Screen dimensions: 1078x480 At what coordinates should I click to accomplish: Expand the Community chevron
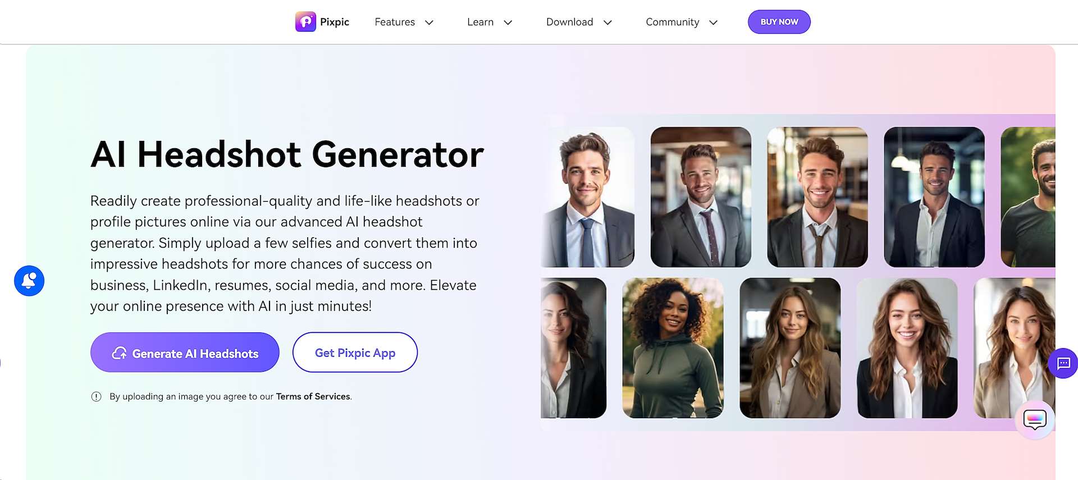pyautogui.click(x=714, y=22)
